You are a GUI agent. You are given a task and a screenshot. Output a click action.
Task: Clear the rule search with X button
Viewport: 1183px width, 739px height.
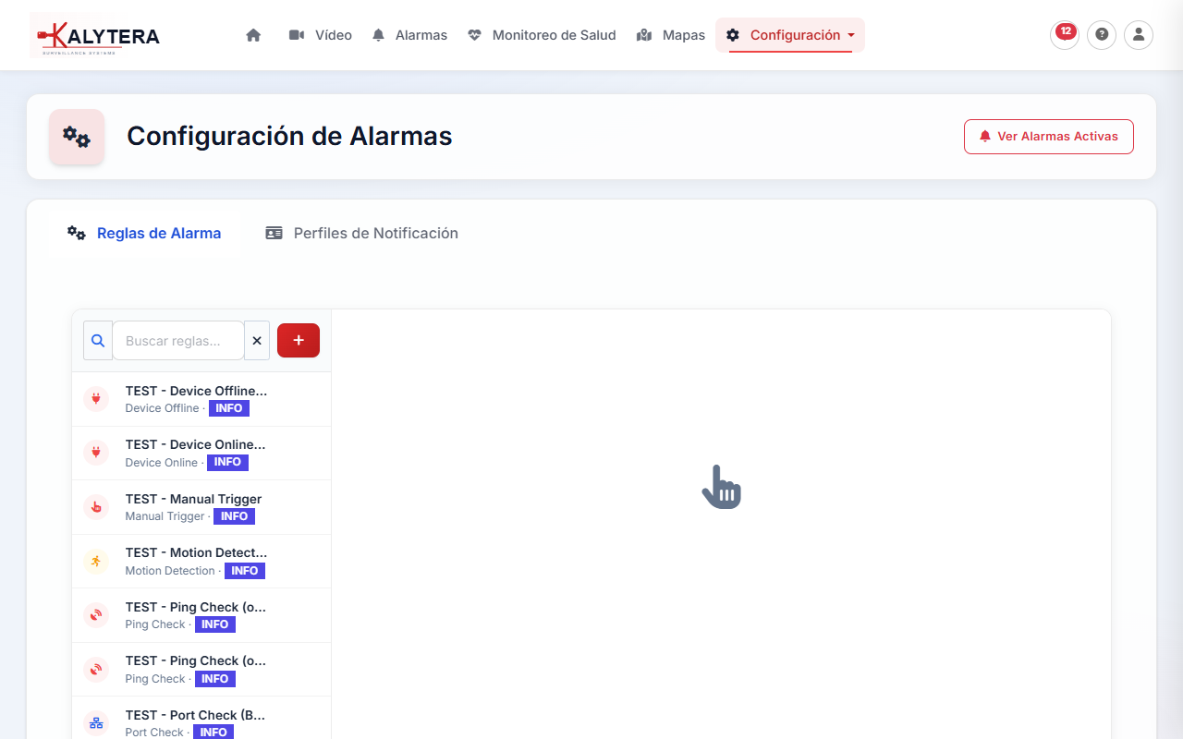click(257, 341)
